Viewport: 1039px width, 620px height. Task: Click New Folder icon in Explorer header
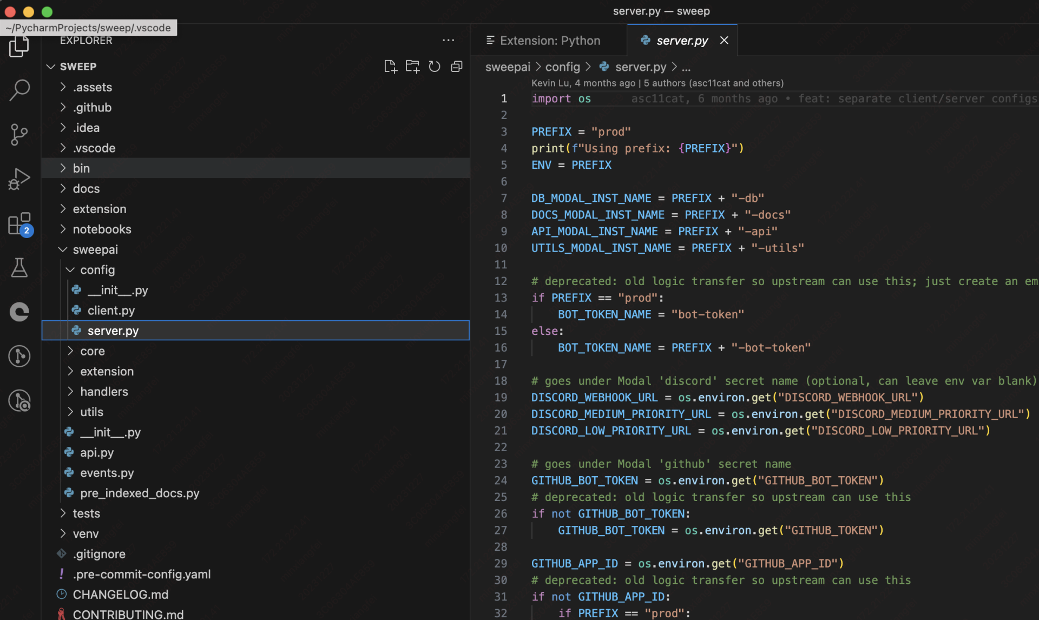coord(412,67)
